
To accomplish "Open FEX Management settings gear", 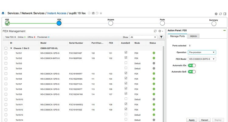I will 161,31.
